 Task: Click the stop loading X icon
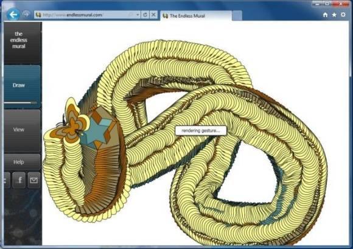click(x=153, y=15)
